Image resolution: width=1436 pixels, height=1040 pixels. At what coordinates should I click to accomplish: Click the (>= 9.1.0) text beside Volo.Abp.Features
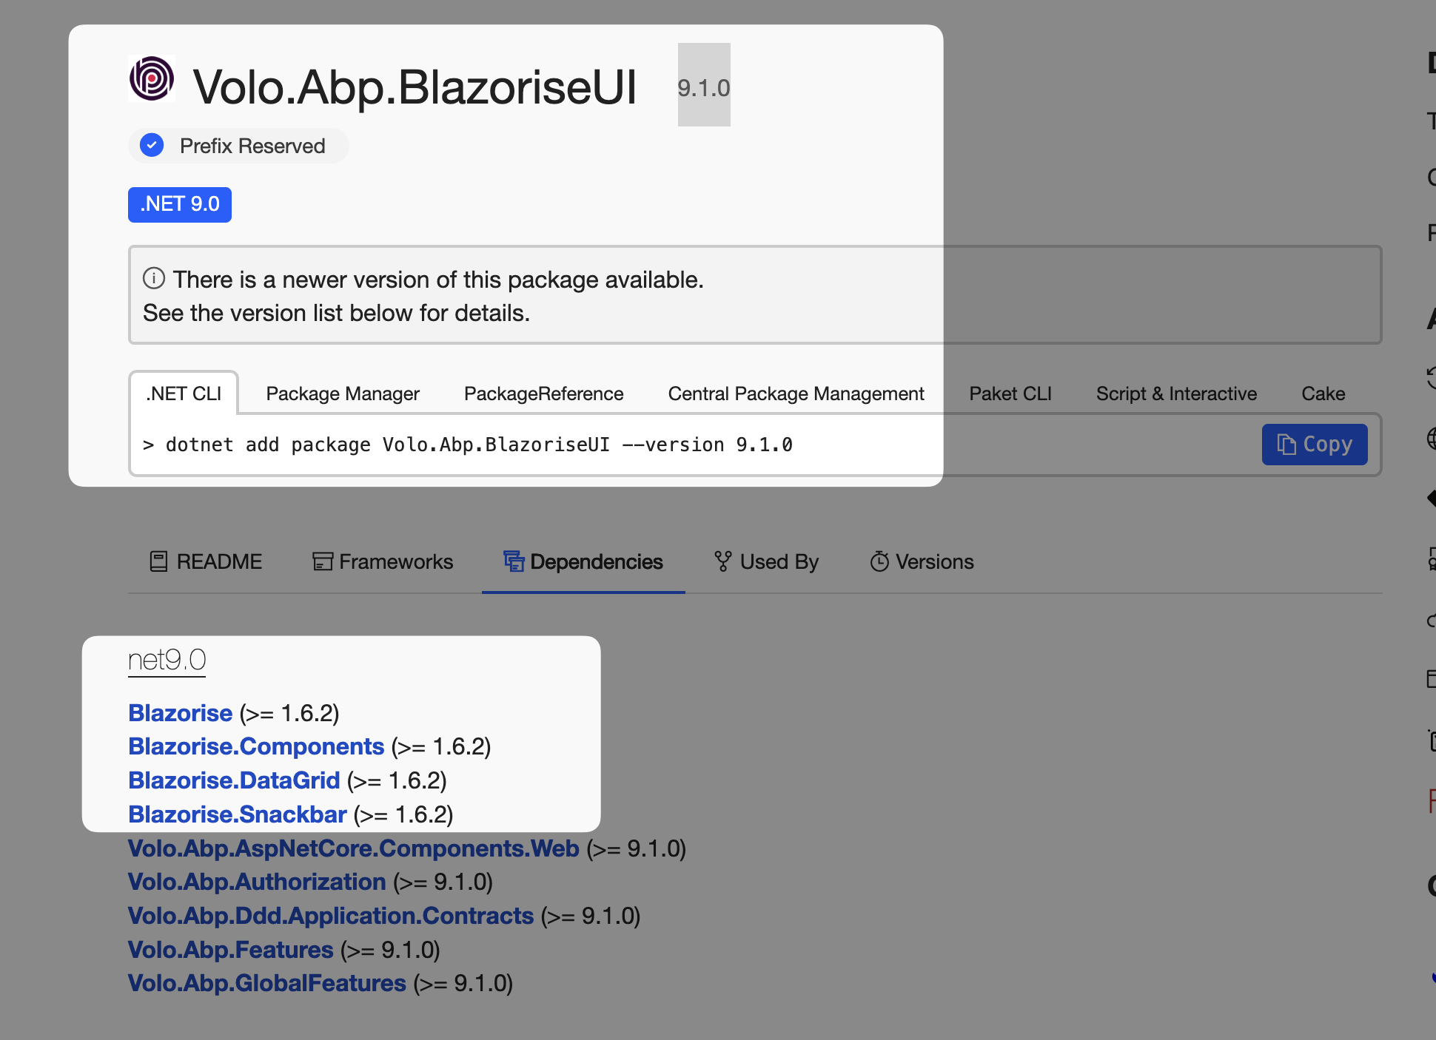(390, 950)
